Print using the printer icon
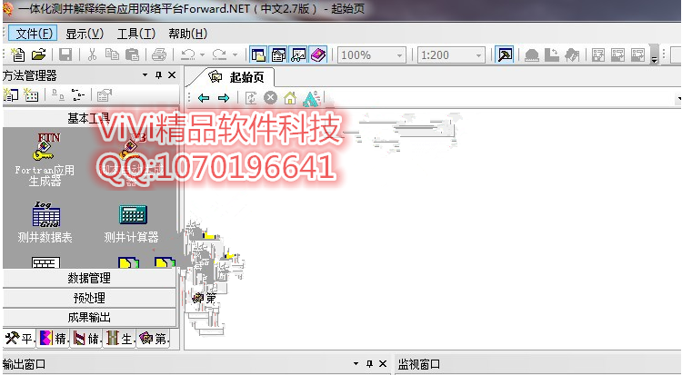Viewport: 682px width, 375px height. pyautogui.click(x=159, y=54)
